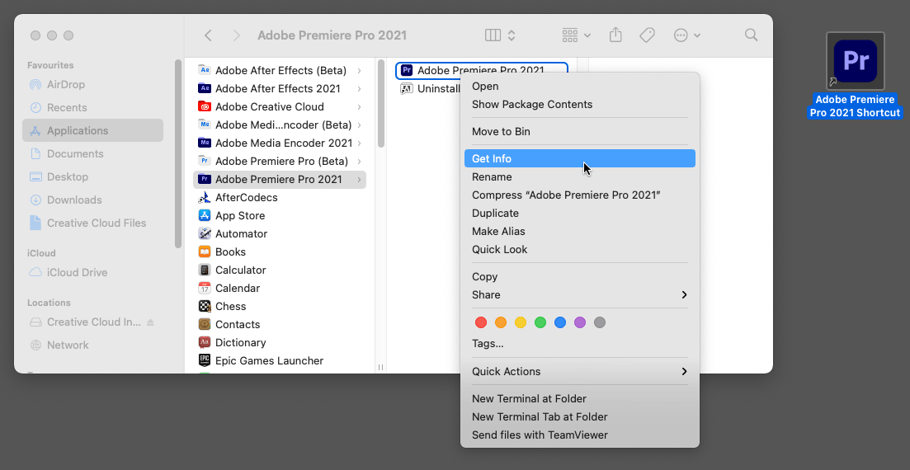
Task: Choose Show Package Contents
Action: pos(580,105)
